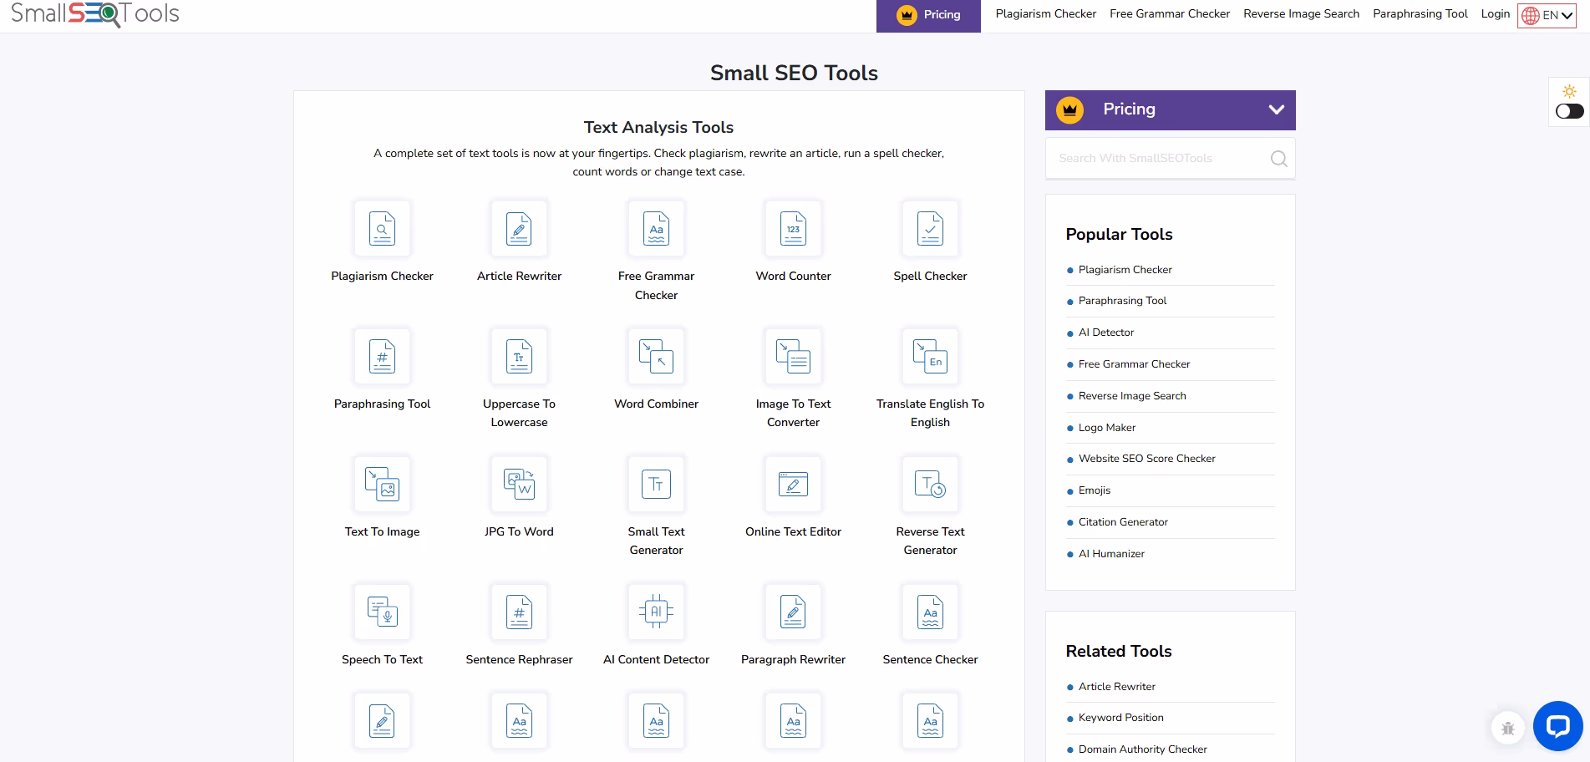The height and width of the screenshot is (762, 1590).
Task: Open the Free Grammar Checker tool icon
Action: point(656,229)
